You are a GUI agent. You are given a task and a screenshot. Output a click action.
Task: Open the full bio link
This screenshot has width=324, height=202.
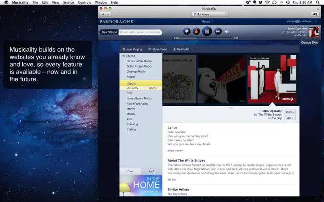pyautogui.click(x=171, y=179)
